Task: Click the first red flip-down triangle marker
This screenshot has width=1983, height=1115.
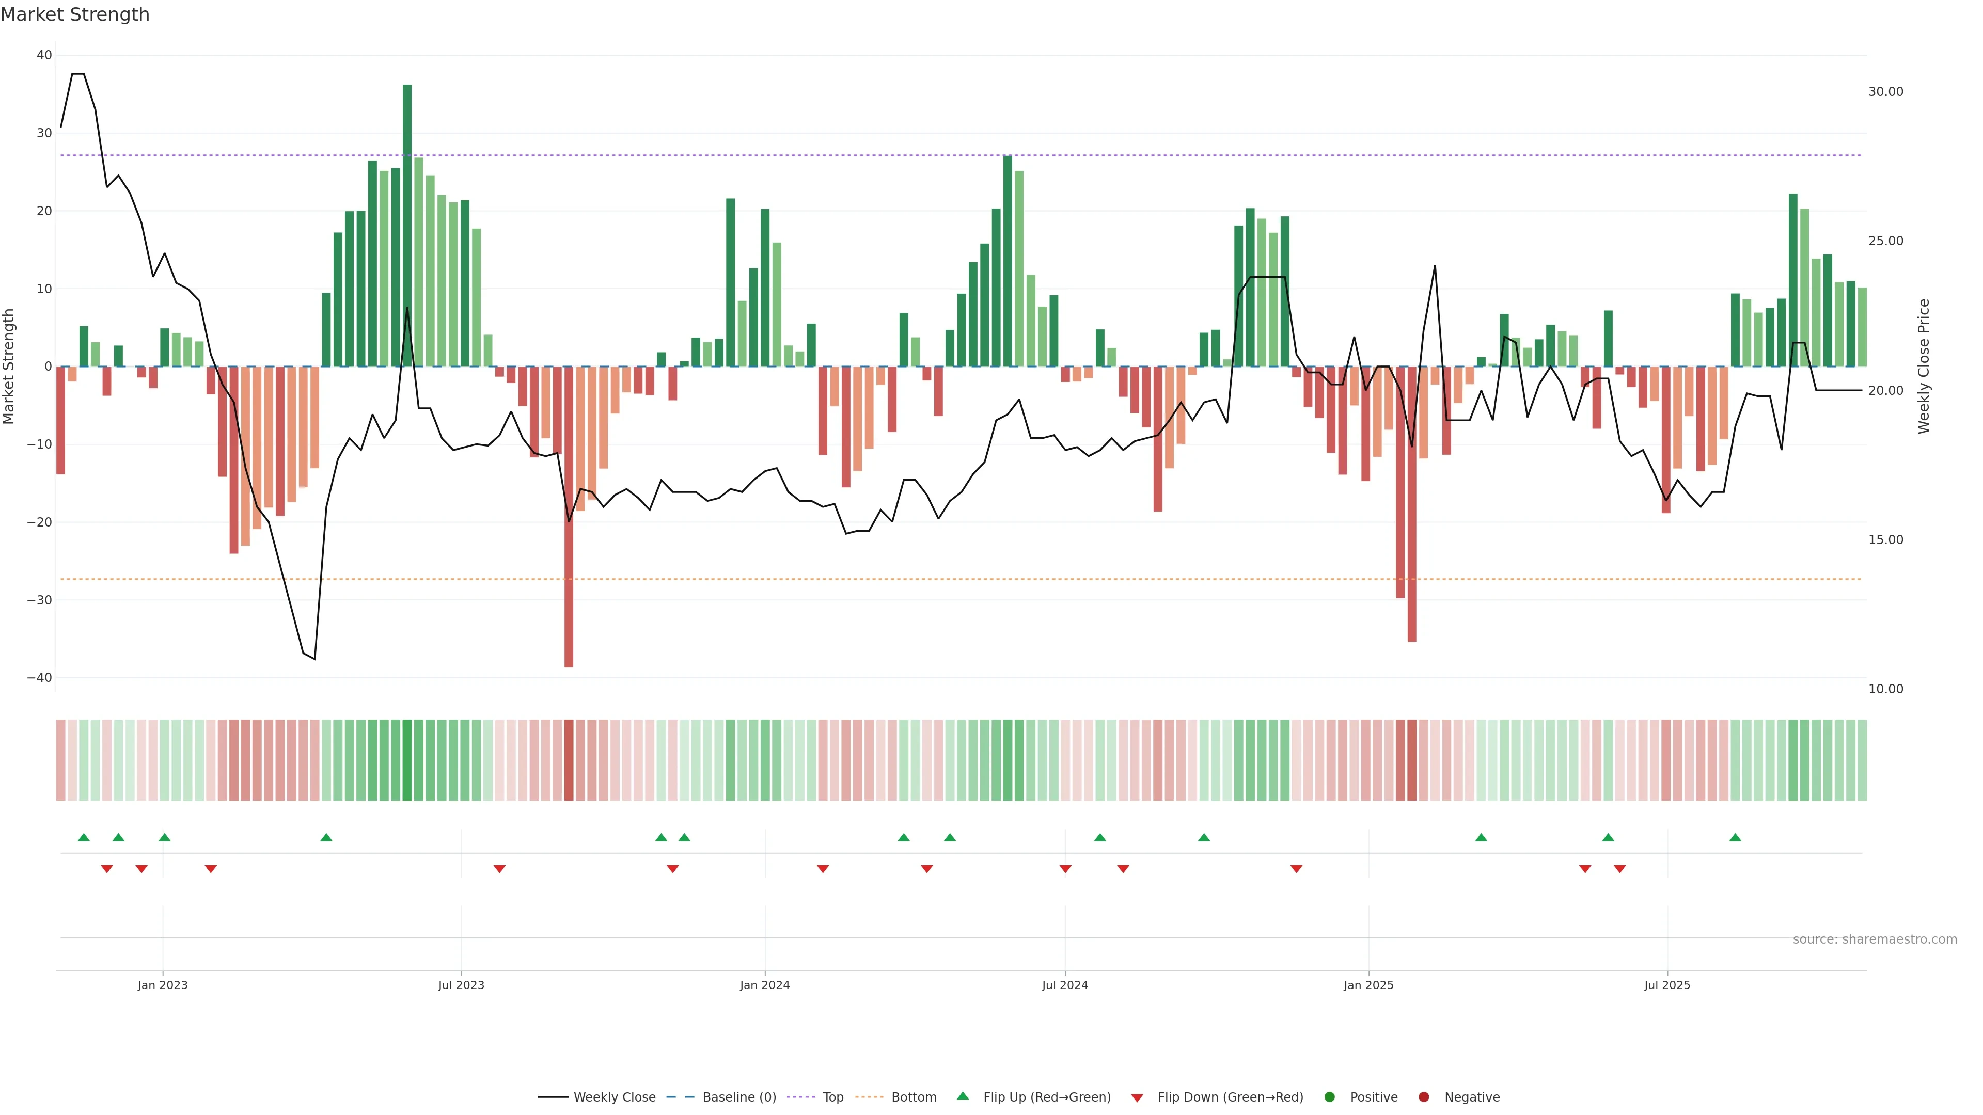Action: 107,869
